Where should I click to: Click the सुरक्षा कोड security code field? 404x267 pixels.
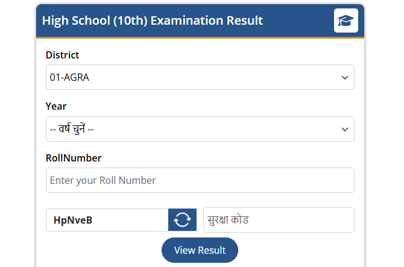(279, 220)
